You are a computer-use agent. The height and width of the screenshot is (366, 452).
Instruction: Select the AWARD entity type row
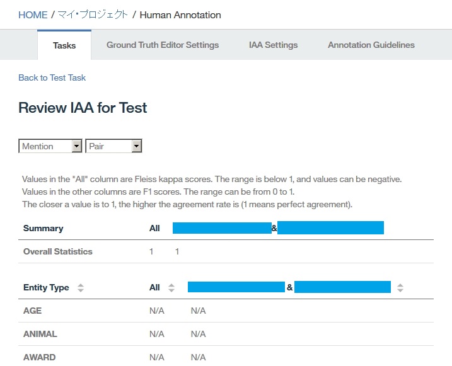pyautogui.click(x=39, y=357)
